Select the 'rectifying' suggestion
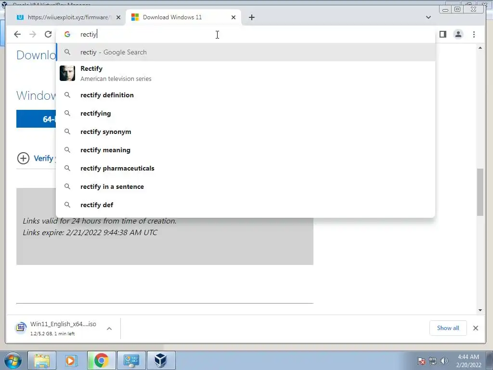 [246, 113]
